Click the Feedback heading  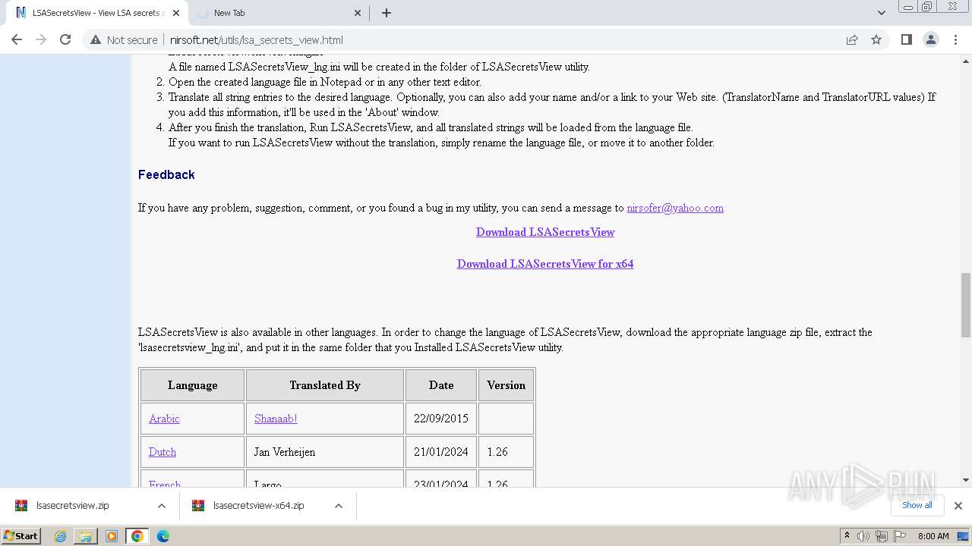tap(166, 174)
